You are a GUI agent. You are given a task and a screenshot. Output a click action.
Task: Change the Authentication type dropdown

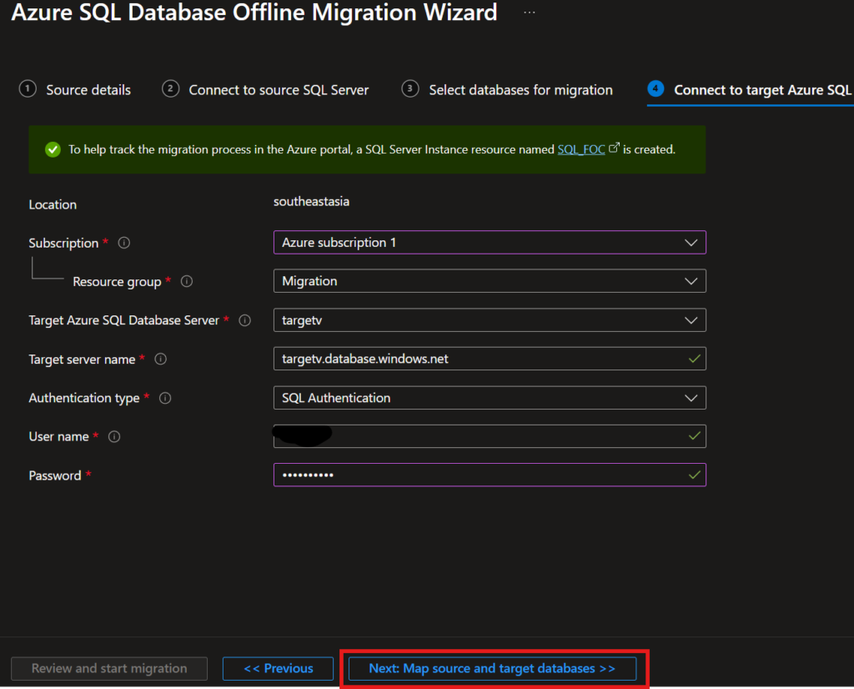point(489,398)
